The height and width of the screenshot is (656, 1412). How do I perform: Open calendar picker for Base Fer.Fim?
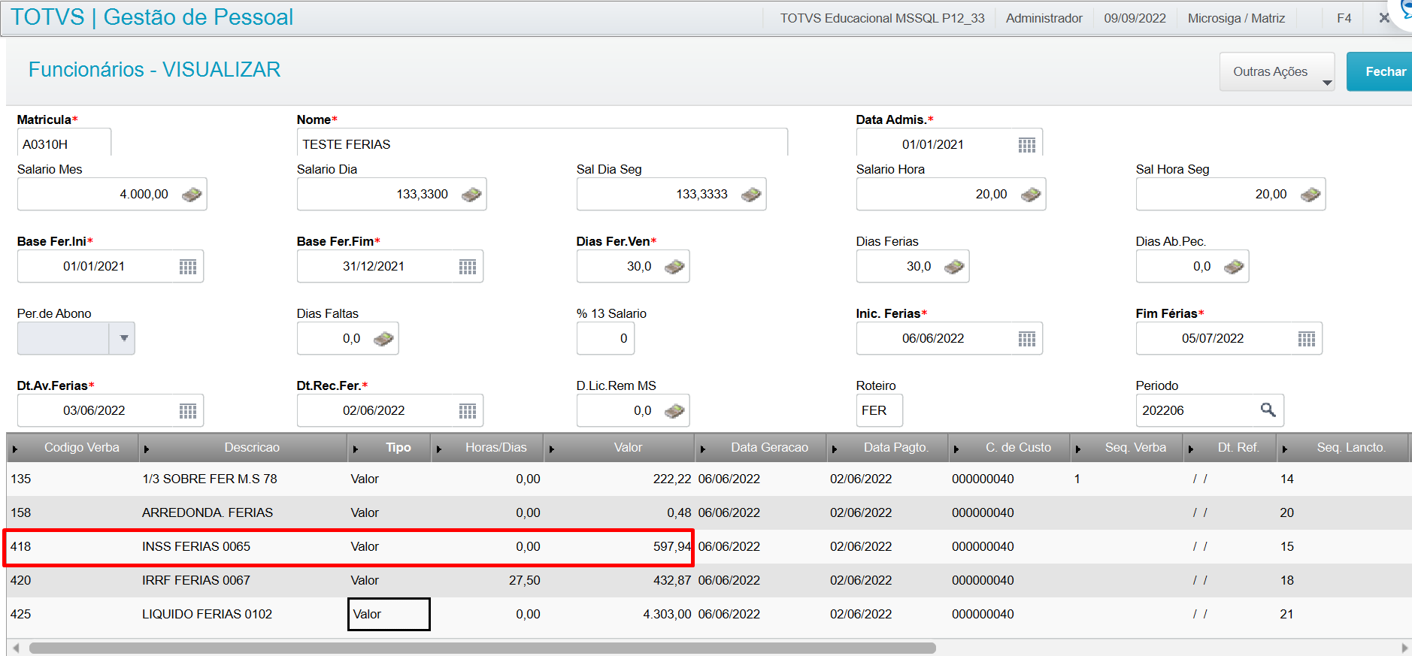pyautogui.click(x=468, y=267)
